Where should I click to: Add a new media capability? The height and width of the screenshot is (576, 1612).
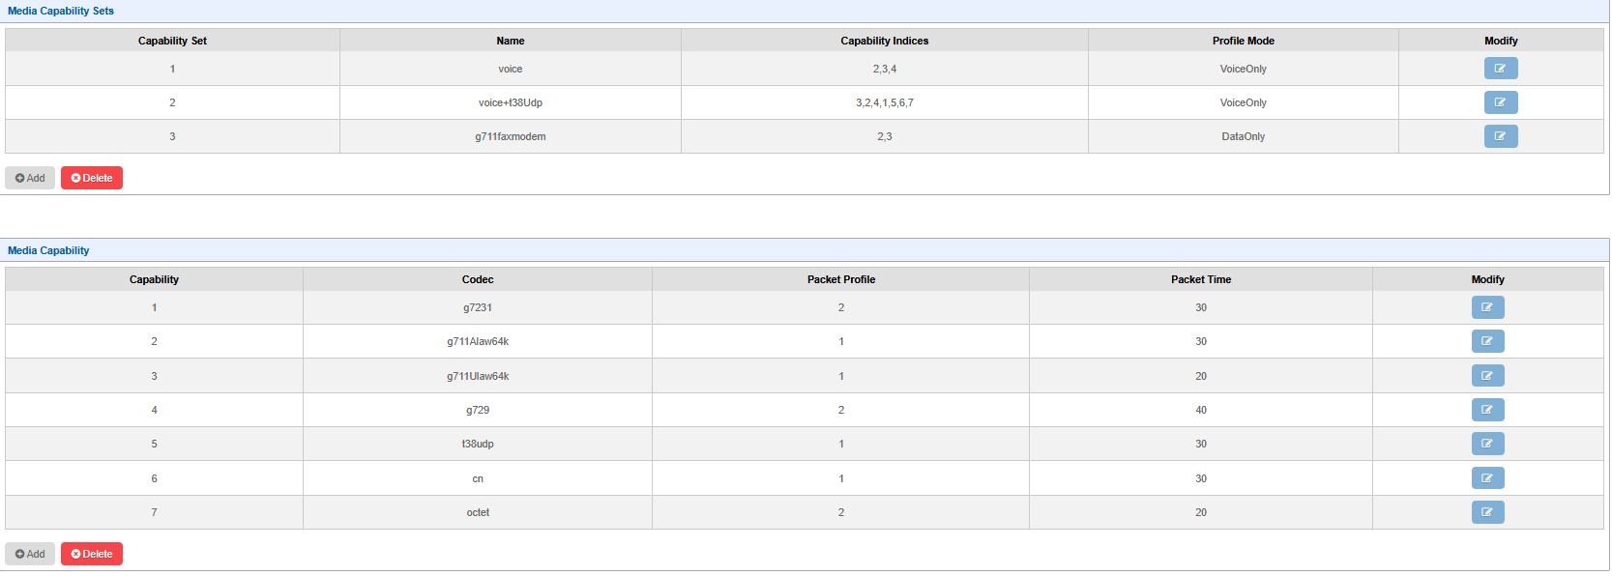point(30,554)
